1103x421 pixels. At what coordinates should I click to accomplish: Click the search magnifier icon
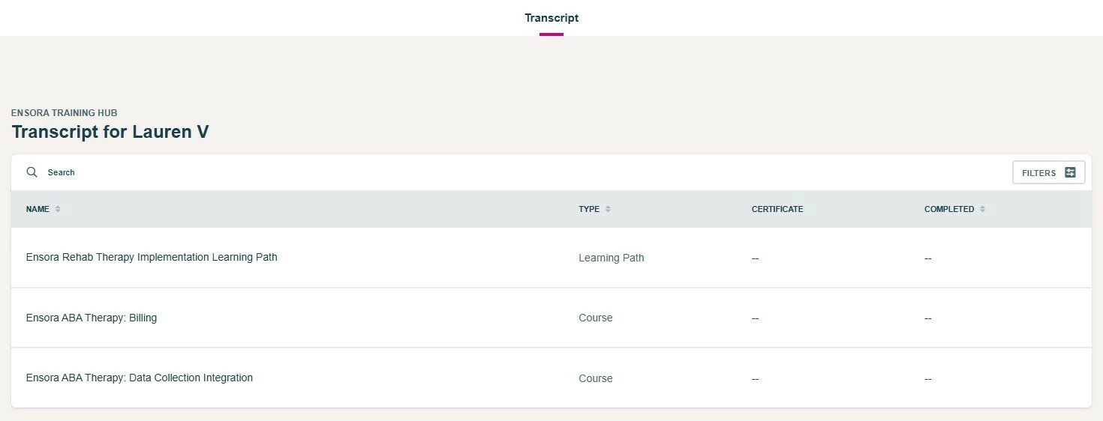(x=32, y=172)
